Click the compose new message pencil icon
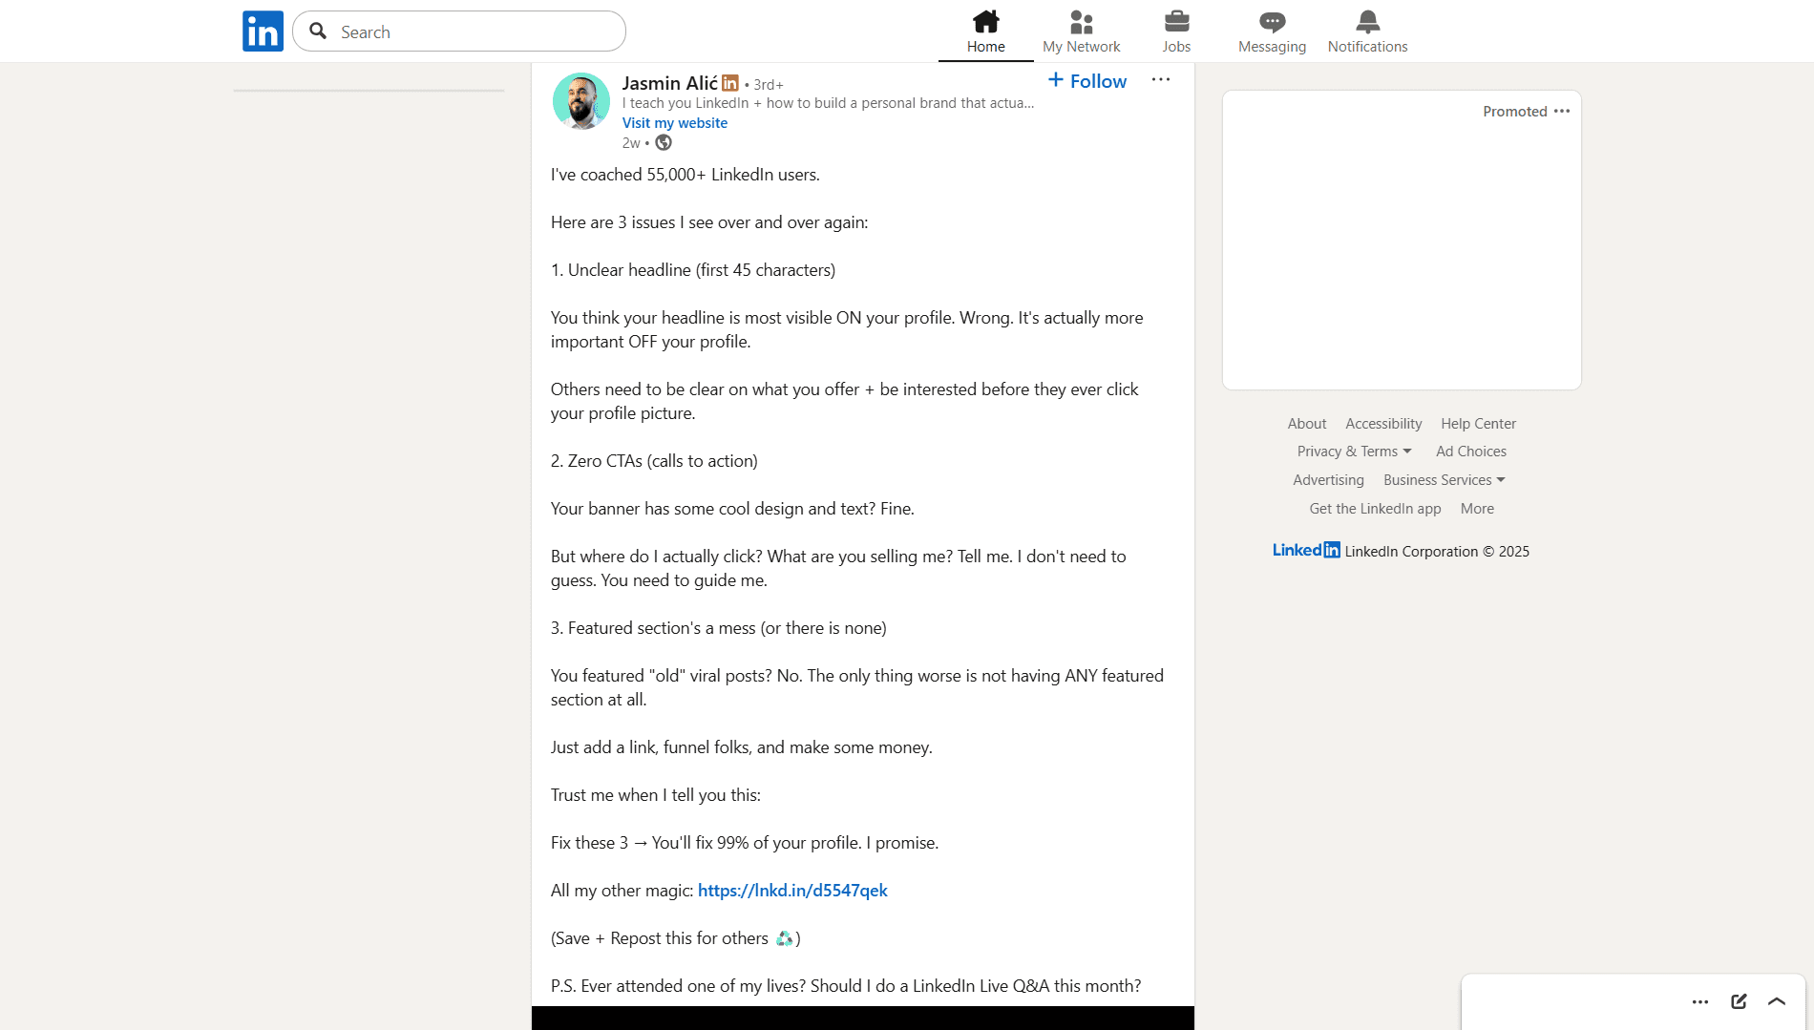 point(1738,1001)
